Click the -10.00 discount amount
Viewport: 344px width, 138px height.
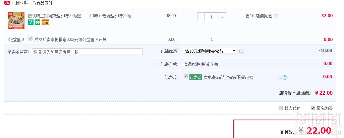coord(326,51)
